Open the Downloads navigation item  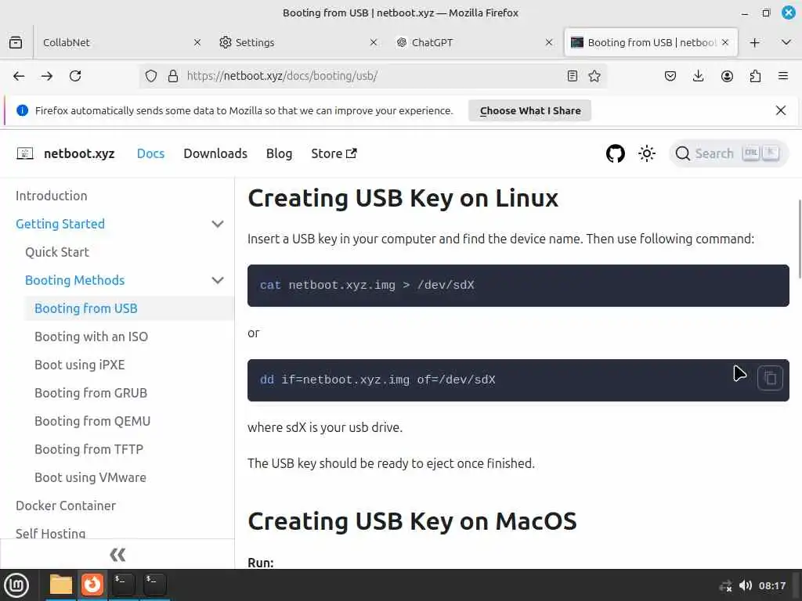tap(215, 153)
